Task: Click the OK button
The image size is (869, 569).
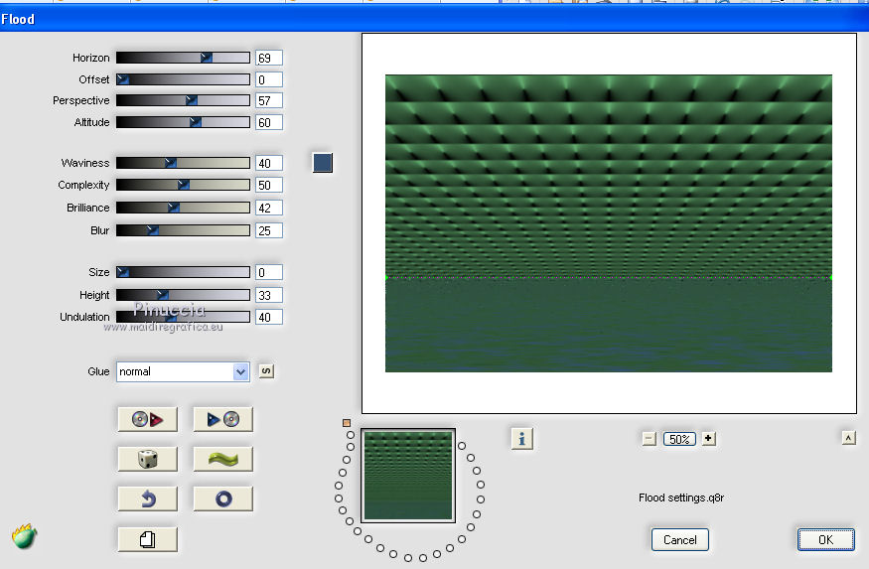Action: (x=825, y=539)
